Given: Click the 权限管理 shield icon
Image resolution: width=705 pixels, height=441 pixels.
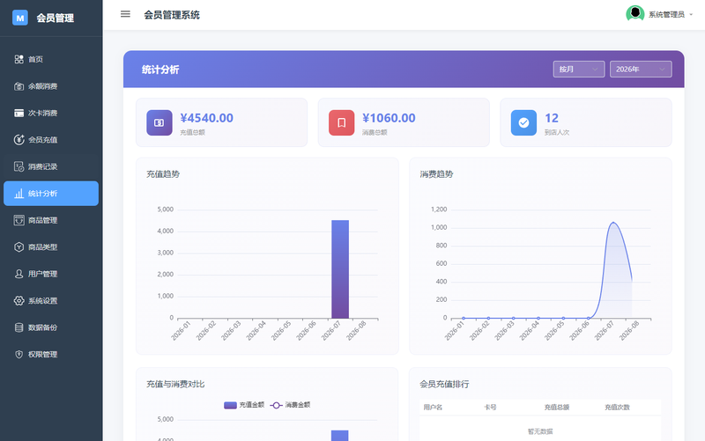Looking at the screenshot, I should pyautogui.click(x=19, y=355).
